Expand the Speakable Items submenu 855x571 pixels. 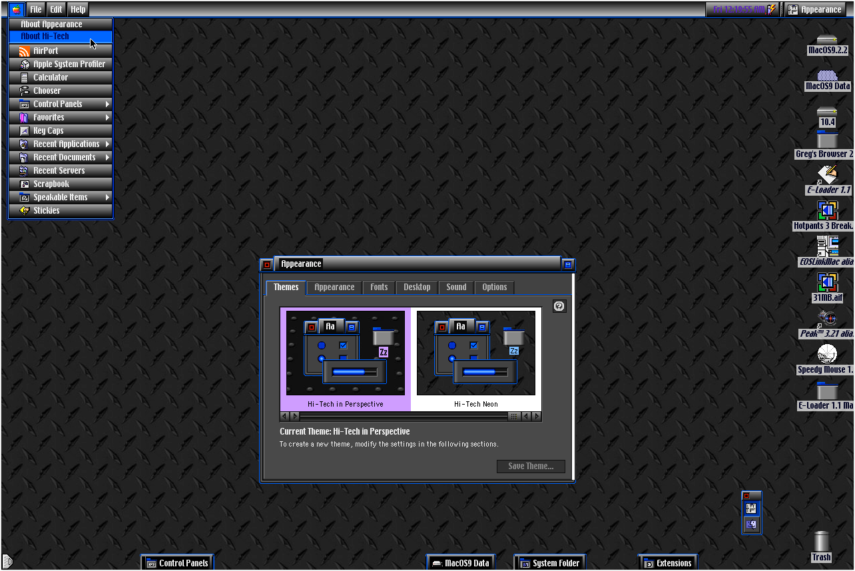(x=61, y=197)
